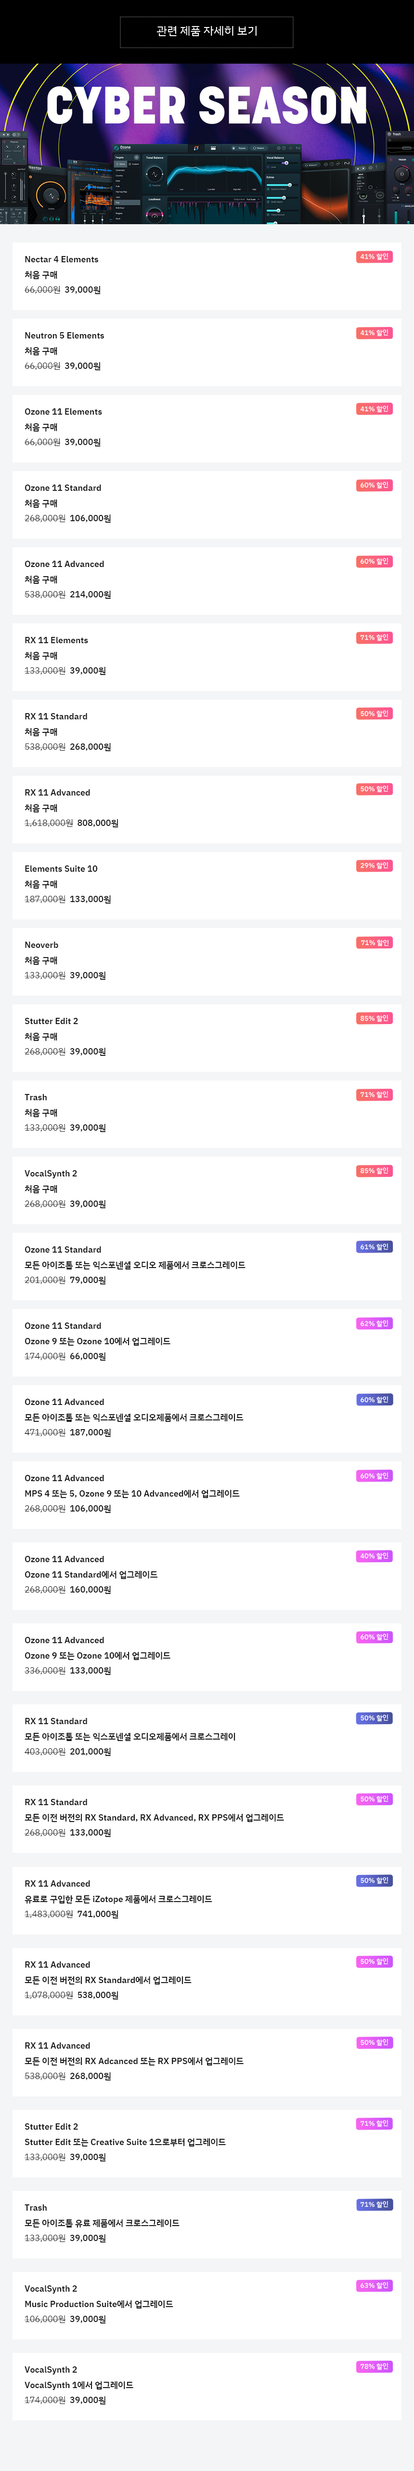Select Ozone 11 Standard upgrade from Ozone 9 or 10
Screen dimensions: 414x2471
(x=207, y=1342)
